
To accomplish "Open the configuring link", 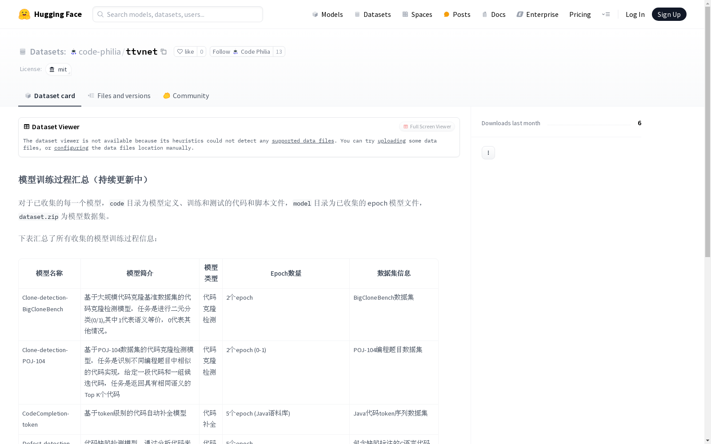I will [71, 148].
